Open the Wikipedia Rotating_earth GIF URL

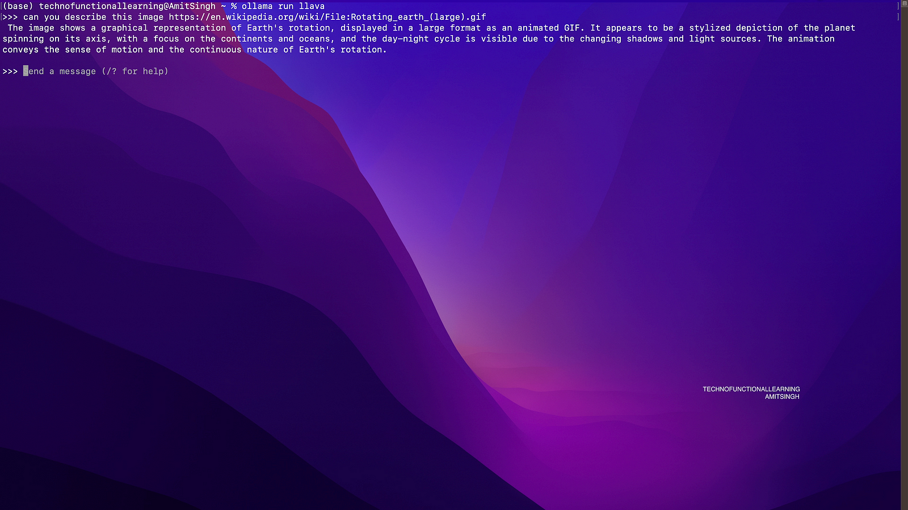coord(327,17)
